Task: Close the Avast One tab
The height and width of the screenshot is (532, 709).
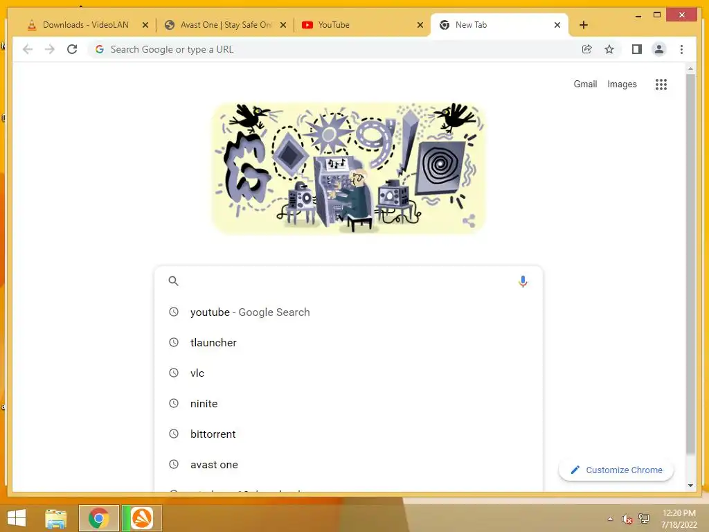Action: coord(283,25)
